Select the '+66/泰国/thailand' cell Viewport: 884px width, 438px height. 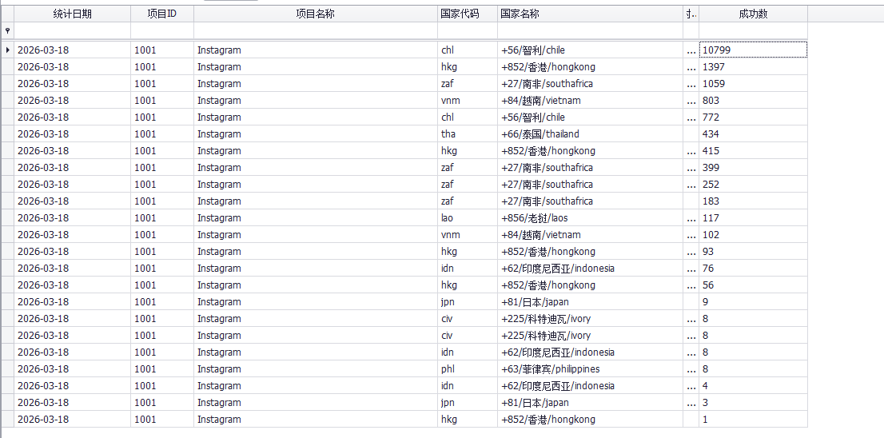(591, 134)
